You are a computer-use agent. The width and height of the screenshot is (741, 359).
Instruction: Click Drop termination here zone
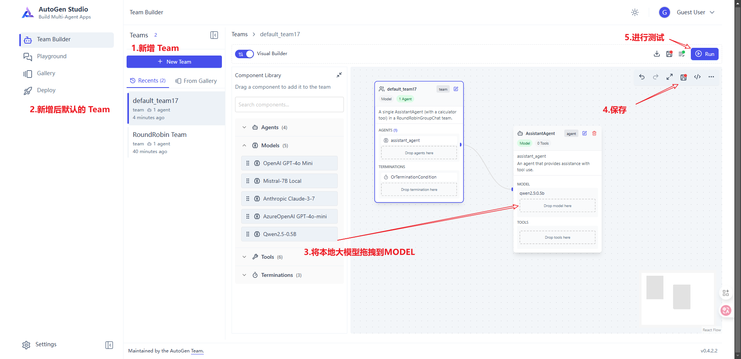419,190
